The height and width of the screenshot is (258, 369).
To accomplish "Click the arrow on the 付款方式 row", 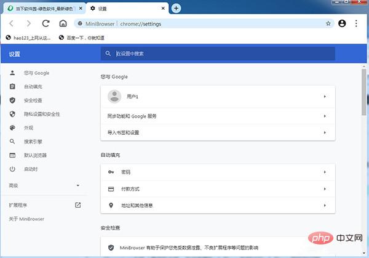I will [x=325, y=189].
